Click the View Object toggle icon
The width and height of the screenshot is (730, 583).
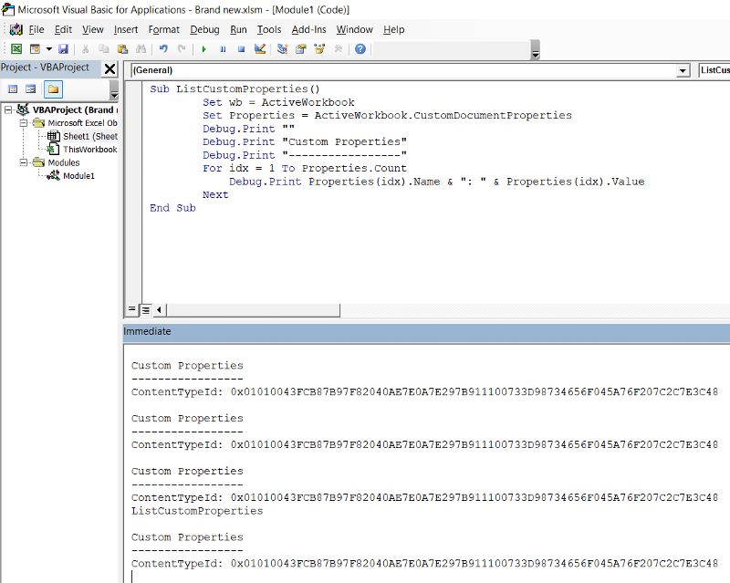tap(30, 88)
